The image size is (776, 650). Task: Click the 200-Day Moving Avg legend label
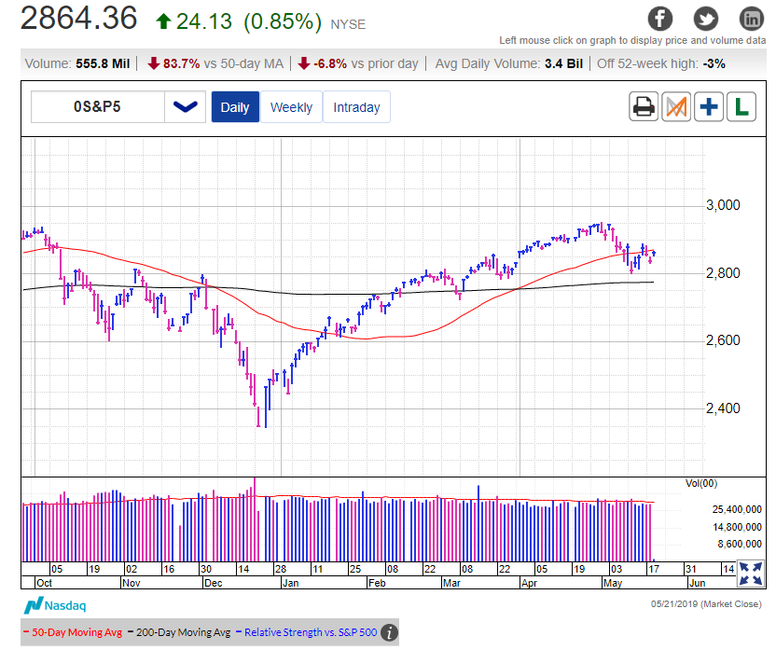pos(181,632)
